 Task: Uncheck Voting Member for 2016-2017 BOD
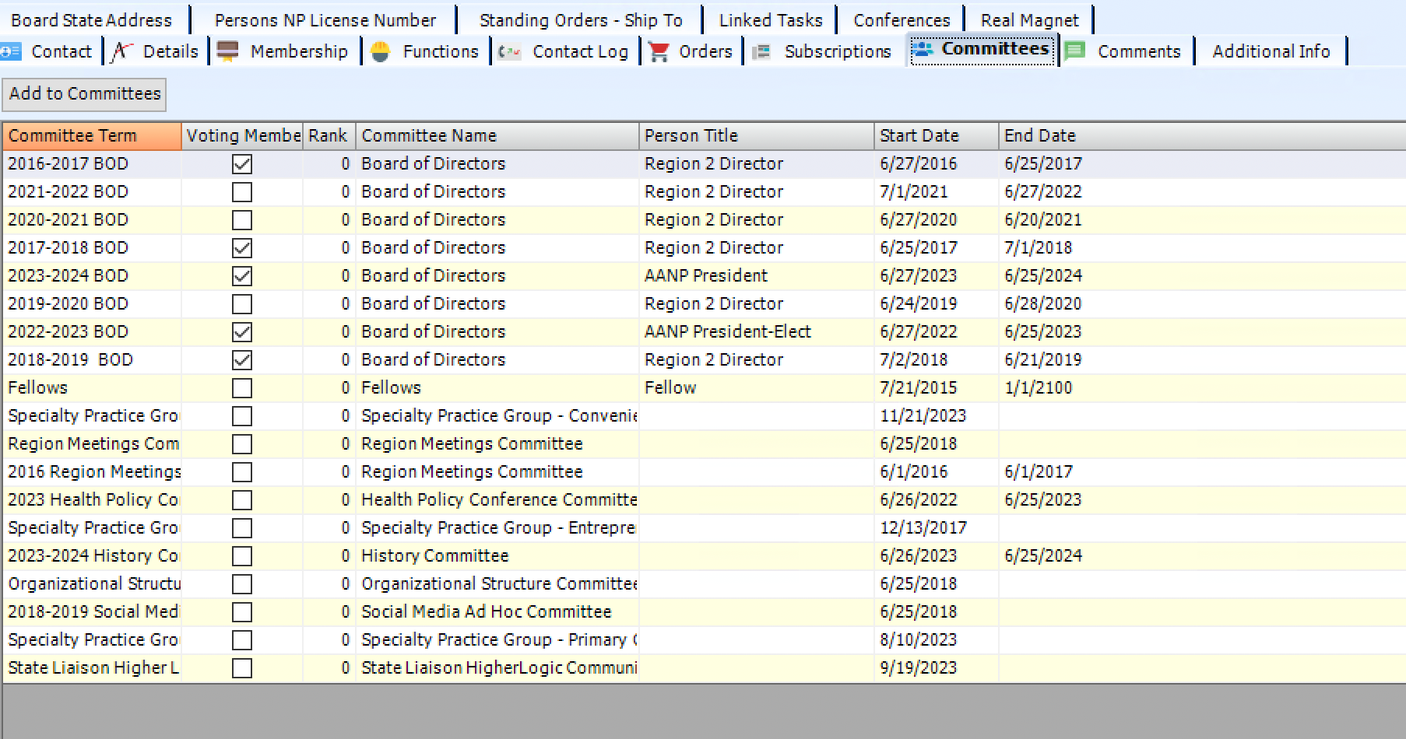[x=241, y=163]
